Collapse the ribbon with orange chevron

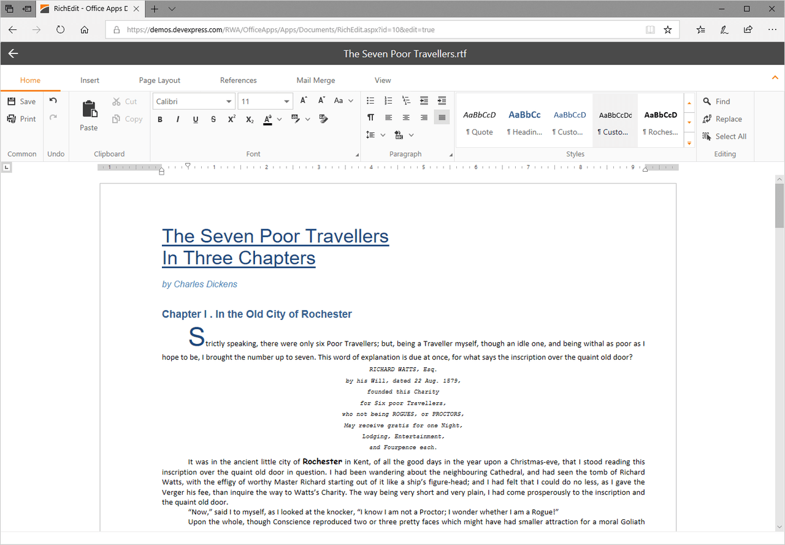[x=775, y=78]
